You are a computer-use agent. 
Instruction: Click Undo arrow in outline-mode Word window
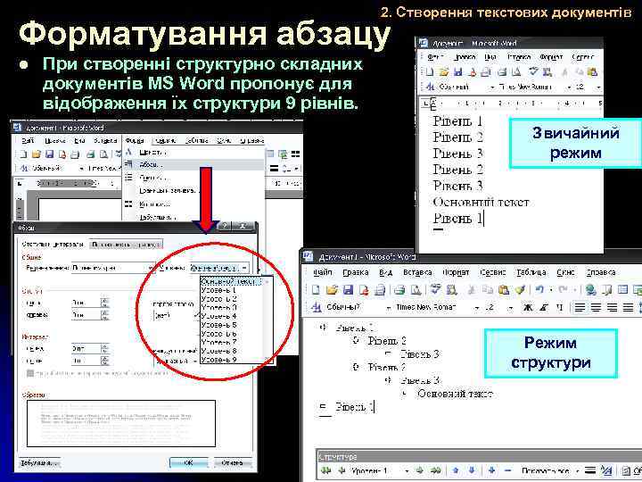[x=539, y=290]
